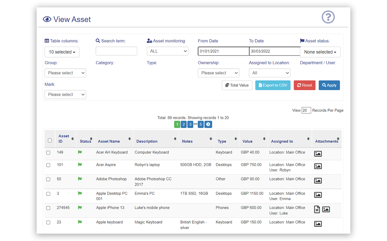Image resolution: width=387 pixels, height=241 pixels.
Task: Open the Table columns 10 selected dropdown
Action: pyautogui.click(x=62, y=52)
